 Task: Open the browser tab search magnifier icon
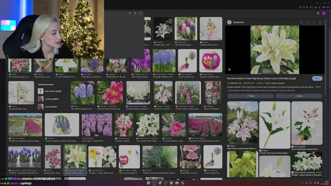pyautogui.click(x=317, y=3)
